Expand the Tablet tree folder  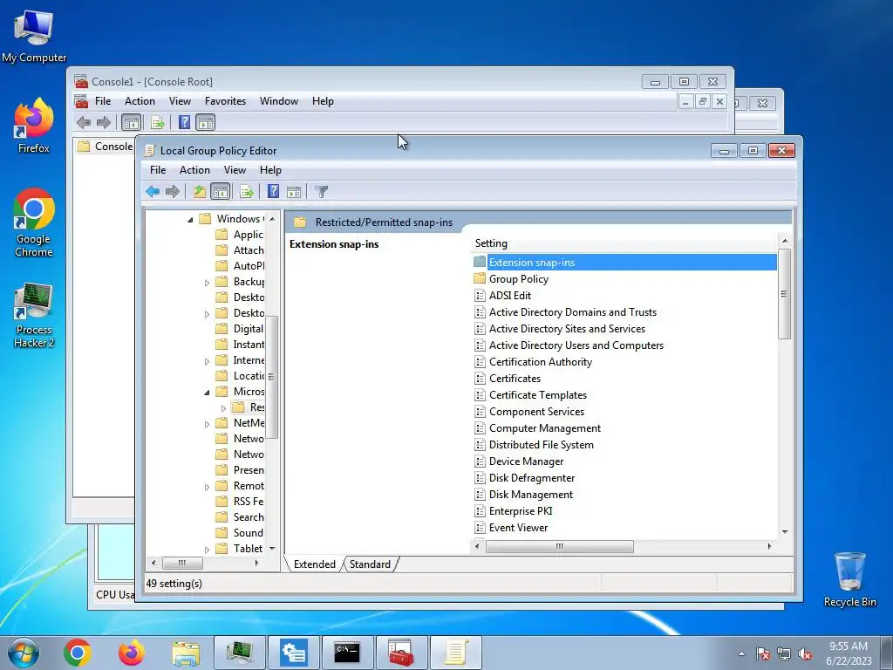click(x=207, y=550)
